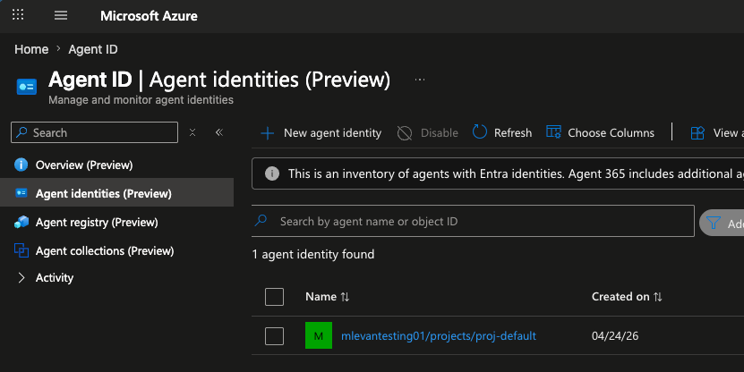Image resolution: width=744 pixels, height=372 pixels.
Task: Click the info banner icon
Action: click(x=272, y=173)
